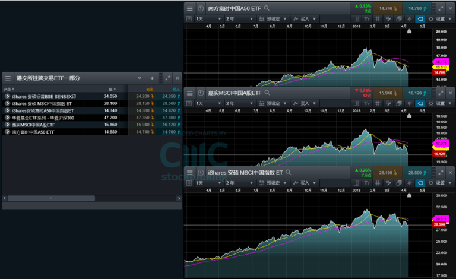
Task: Click drawing tools icon in bottom chart toolbar
Action: (388, 183)
